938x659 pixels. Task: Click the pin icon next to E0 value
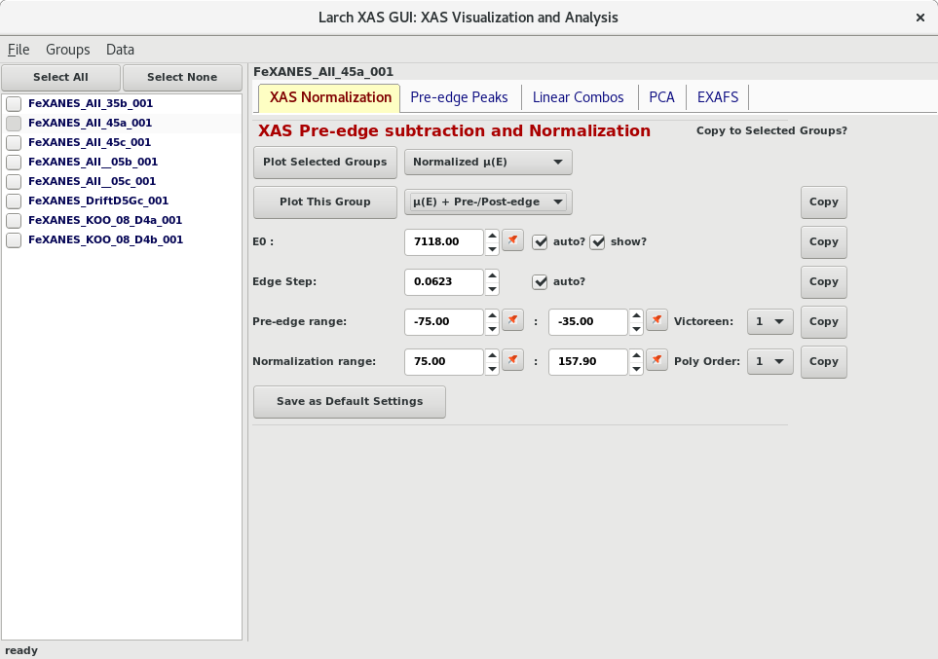point(512,240)
